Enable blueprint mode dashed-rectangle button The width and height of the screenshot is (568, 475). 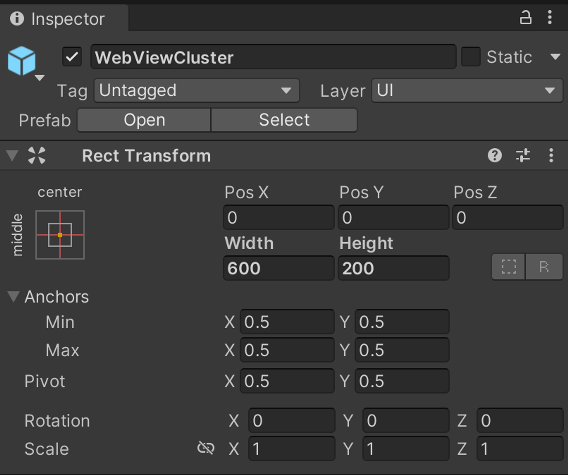point(509,267)
